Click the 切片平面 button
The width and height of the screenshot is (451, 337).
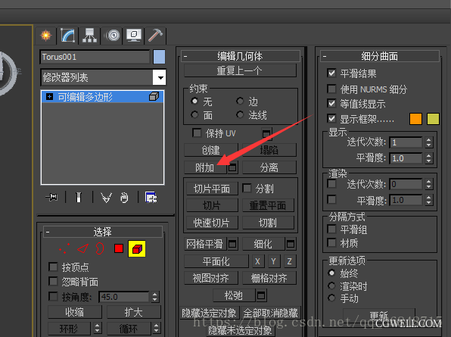(212, 189)
